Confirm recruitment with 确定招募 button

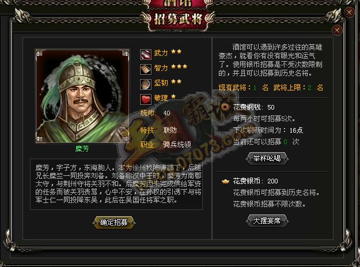click(x=113, y=222)
